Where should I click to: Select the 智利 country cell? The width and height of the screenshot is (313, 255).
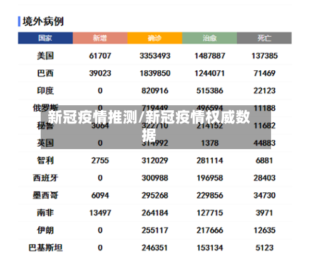(x=45, y=160)
